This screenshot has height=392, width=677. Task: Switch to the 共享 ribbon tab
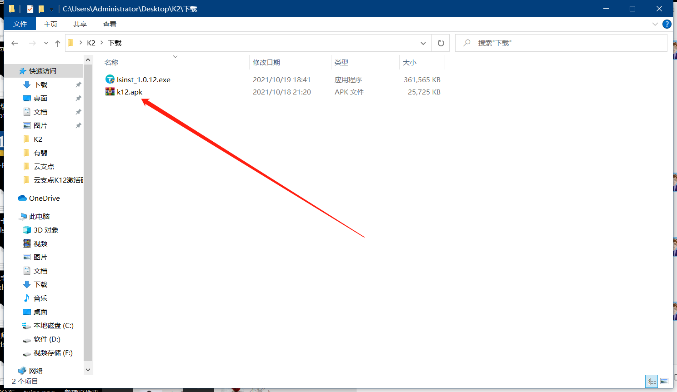pos(80,25)
